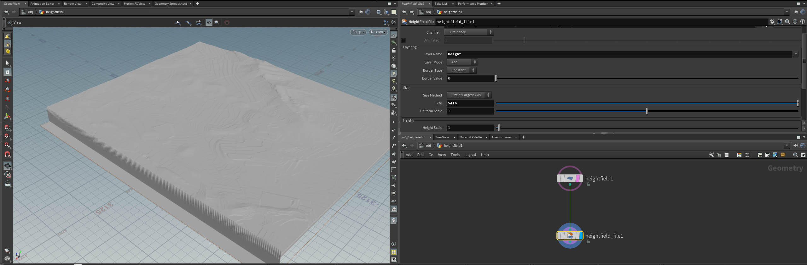Switch to the Geometry Spreadsheet tab
Viewport: 807px width, 265px height.
171,4
